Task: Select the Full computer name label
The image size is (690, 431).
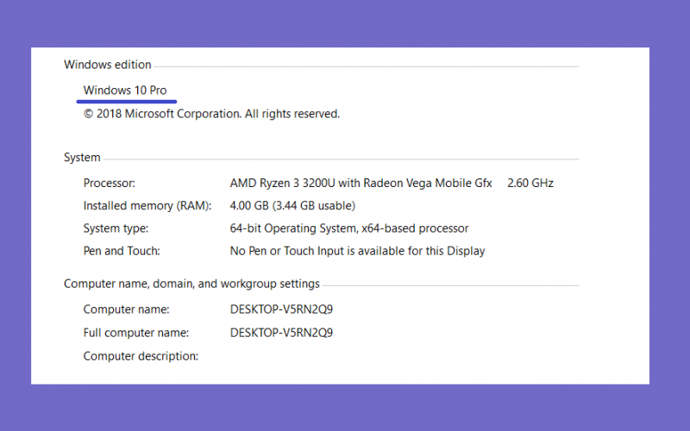Action: [x=136, y=333]
